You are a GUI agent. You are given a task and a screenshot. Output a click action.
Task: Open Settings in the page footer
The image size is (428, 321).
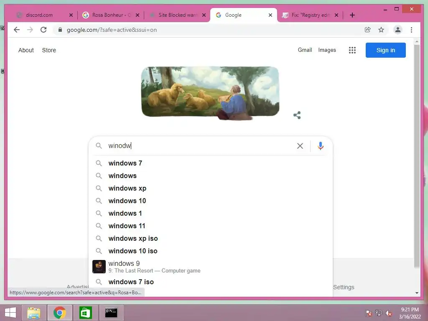pyautogui.click(x=344, y=287)
